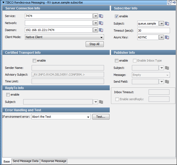The height and width of the screenshot is (165, 177).
Task: Click the Send Field input box
Action: click(145, 82)
